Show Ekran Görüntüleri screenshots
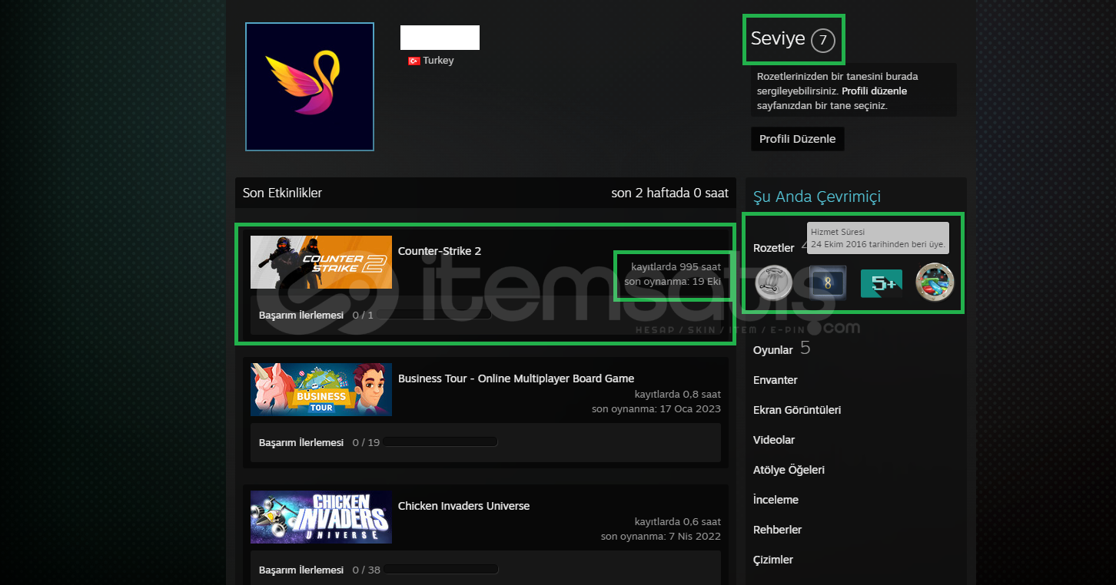The width and height of the screenshot is (1116, 585). (x=797, y=410)
